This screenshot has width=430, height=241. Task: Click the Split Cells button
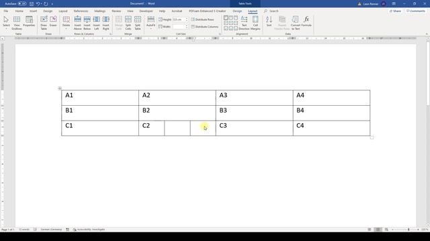coord(128,23)
